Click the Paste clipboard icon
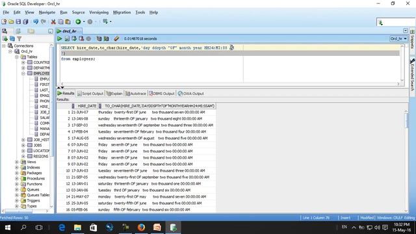 point(68,21)
